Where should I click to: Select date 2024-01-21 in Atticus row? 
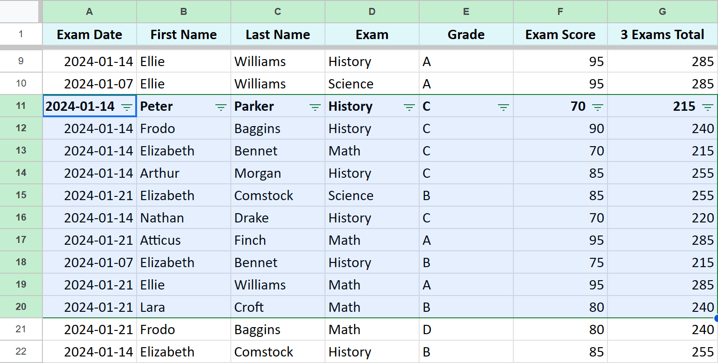tap(90, 240)
